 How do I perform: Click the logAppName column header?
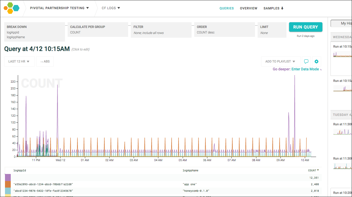click(x=190, y=171)
